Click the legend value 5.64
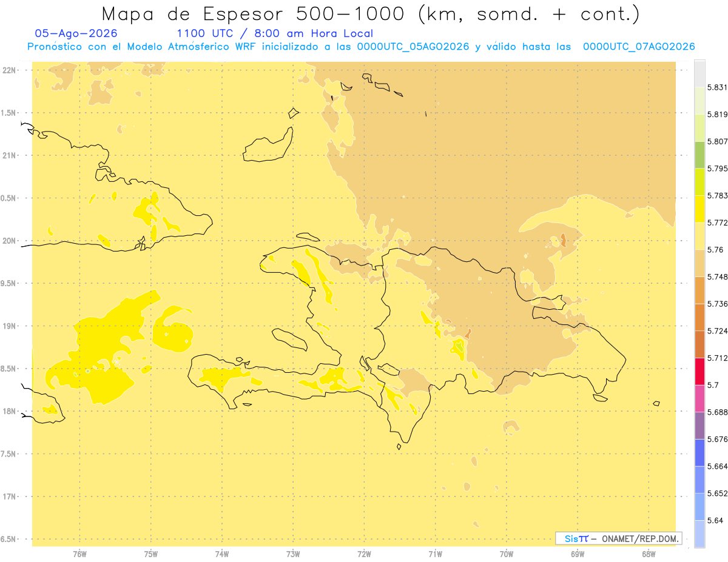Viewport: 728px width, 562px height. coord(715,521)
